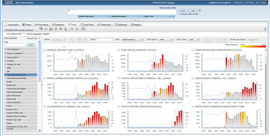
Task: Click Clear button next to Search
Action: (x=193, y=11)
